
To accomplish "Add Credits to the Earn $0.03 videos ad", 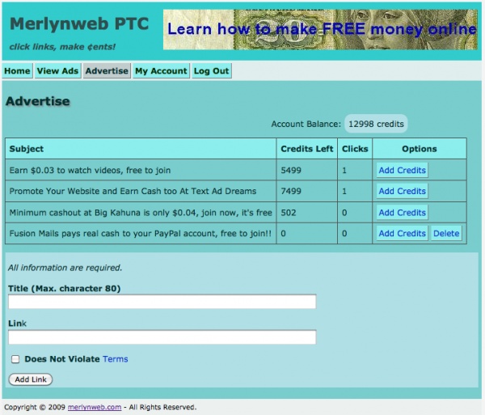I will [402, 170].
